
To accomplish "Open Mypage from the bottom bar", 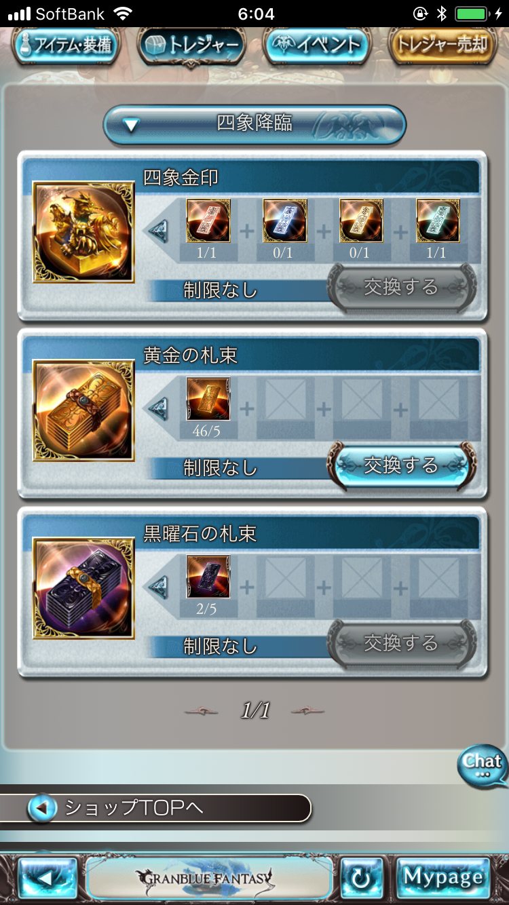I will click(442, 879).
